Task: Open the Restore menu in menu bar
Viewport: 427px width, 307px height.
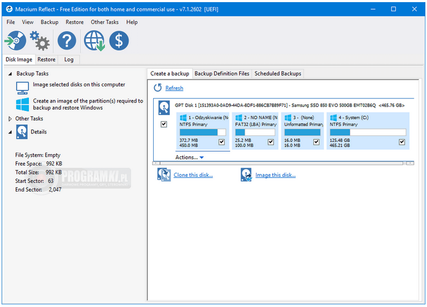Action: [75, 22]
